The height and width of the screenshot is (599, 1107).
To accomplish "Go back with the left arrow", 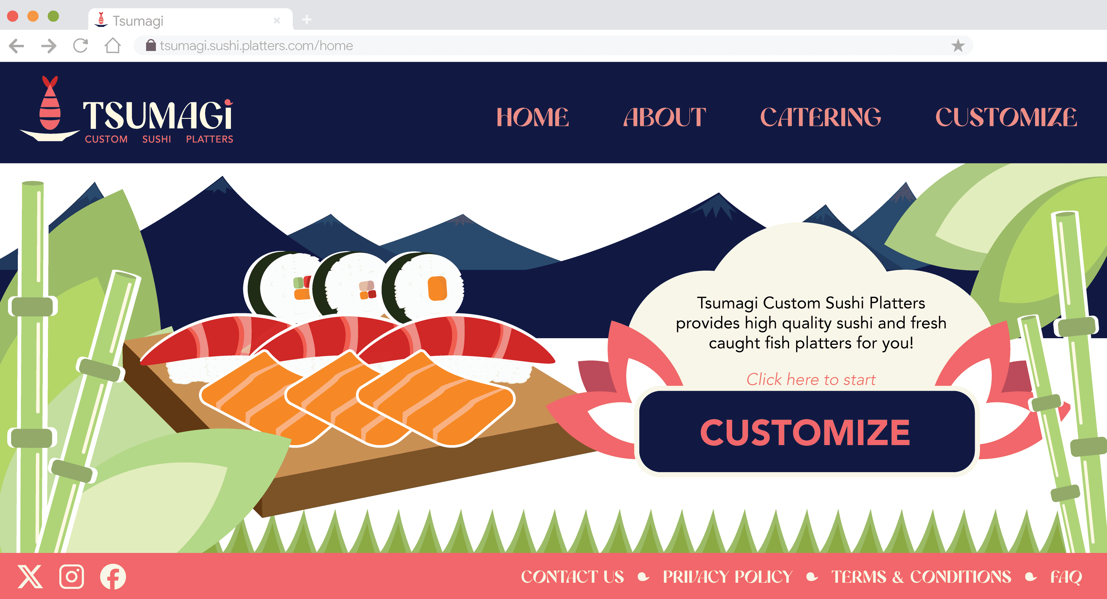I will pyautogui.click(x=16, y=45).
